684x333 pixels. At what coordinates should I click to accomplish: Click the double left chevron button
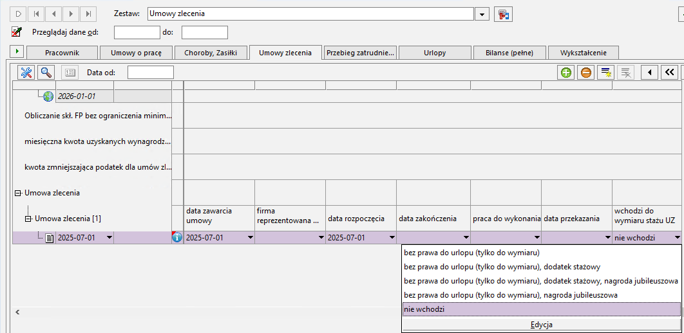(670, 73)
